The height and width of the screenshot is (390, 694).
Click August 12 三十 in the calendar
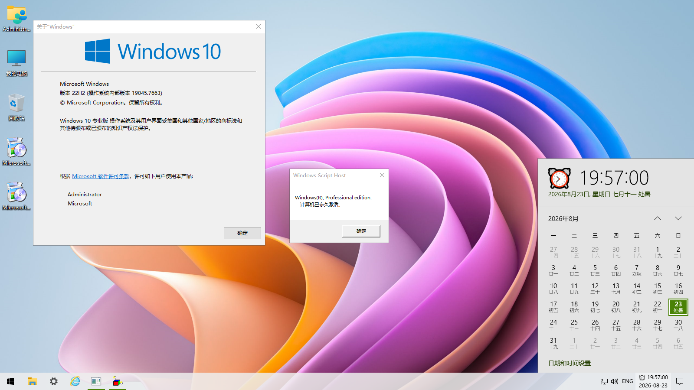click(x=595, y=289)
